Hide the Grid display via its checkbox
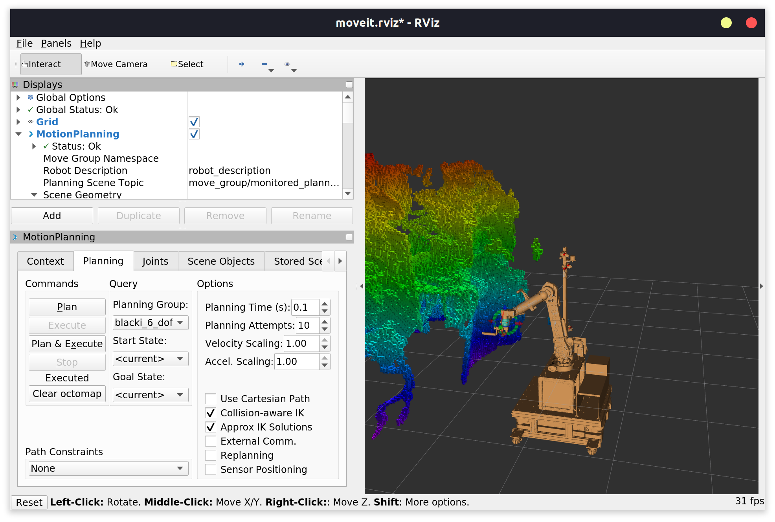 pos(194,122)
